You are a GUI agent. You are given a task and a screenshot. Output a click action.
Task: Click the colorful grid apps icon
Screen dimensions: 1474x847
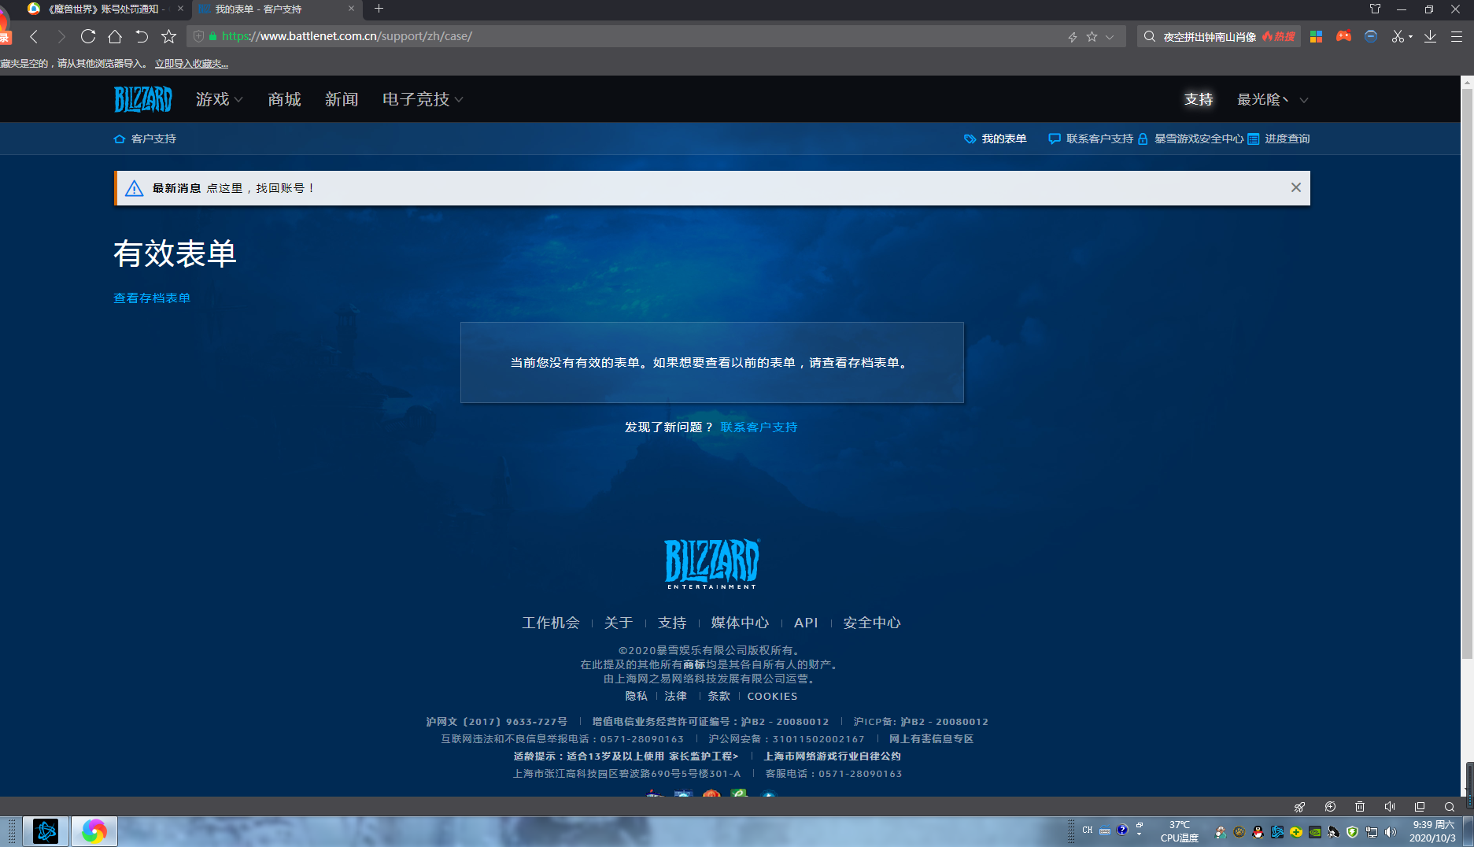(1316, 36)
